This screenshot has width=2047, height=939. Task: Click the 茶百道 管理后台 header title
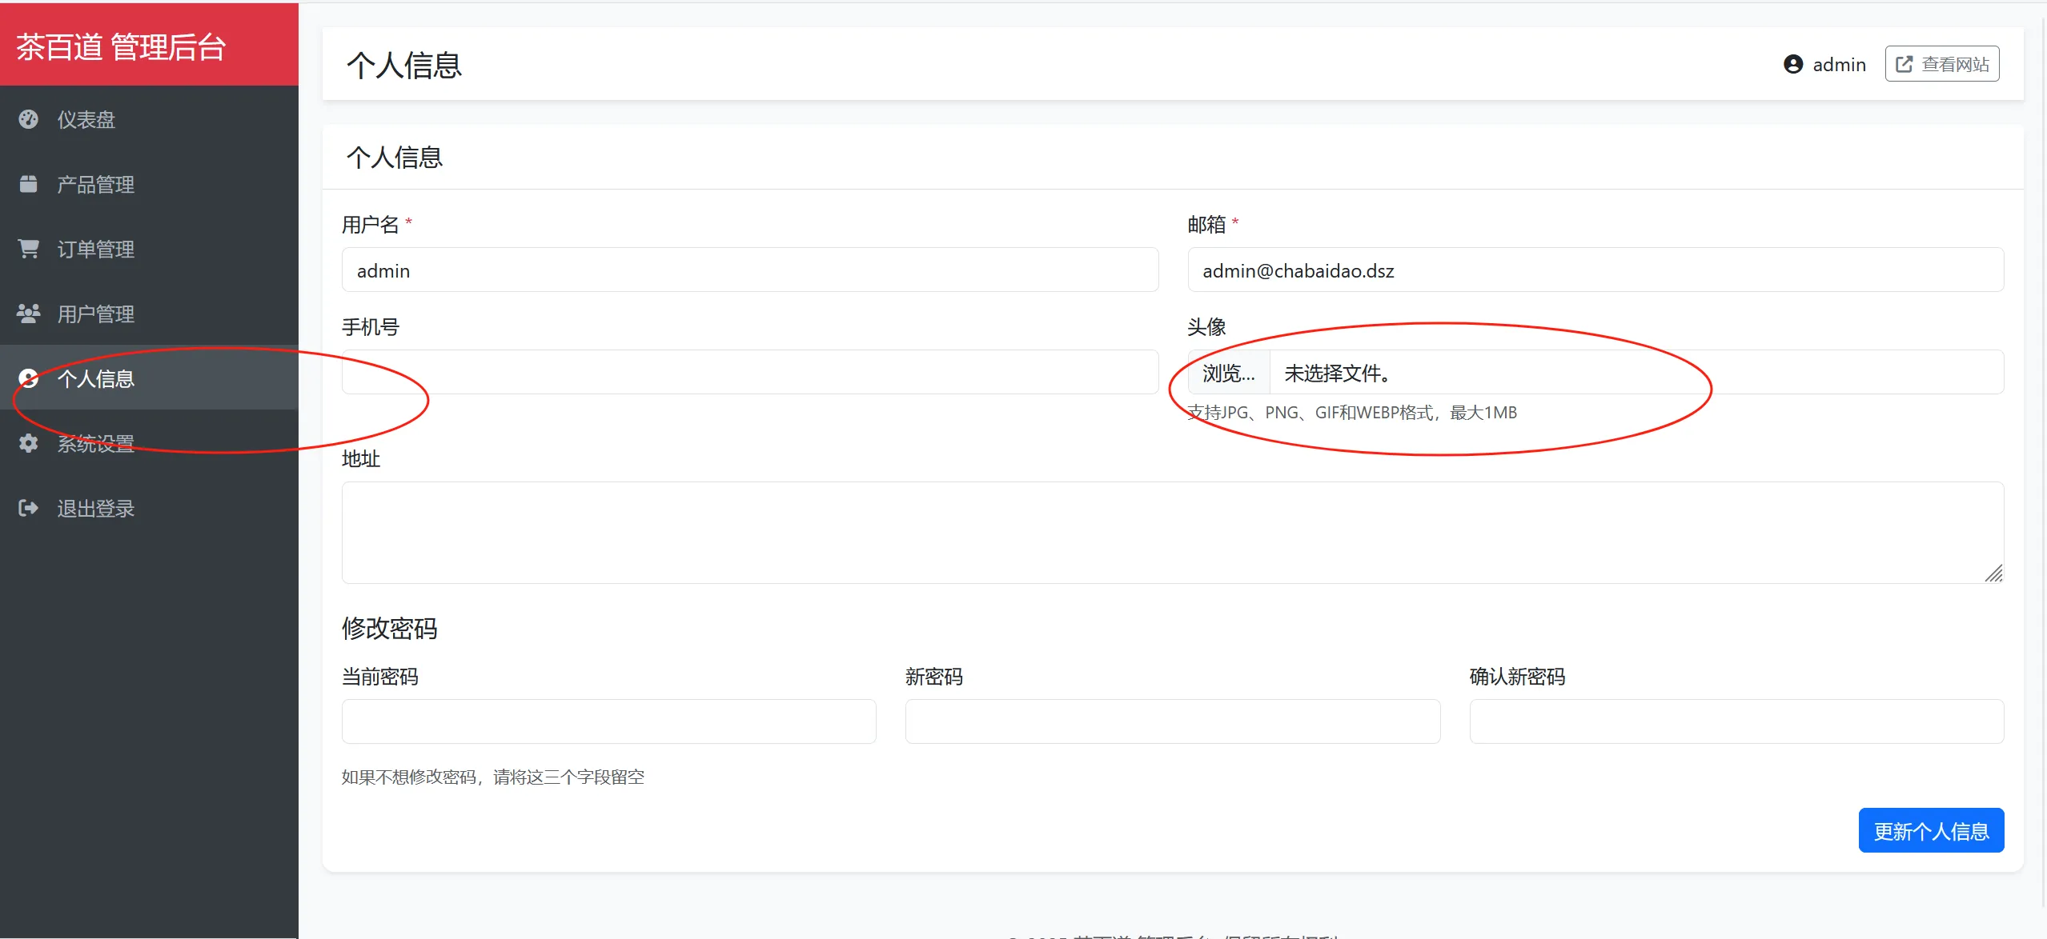(x=122, y=46)
